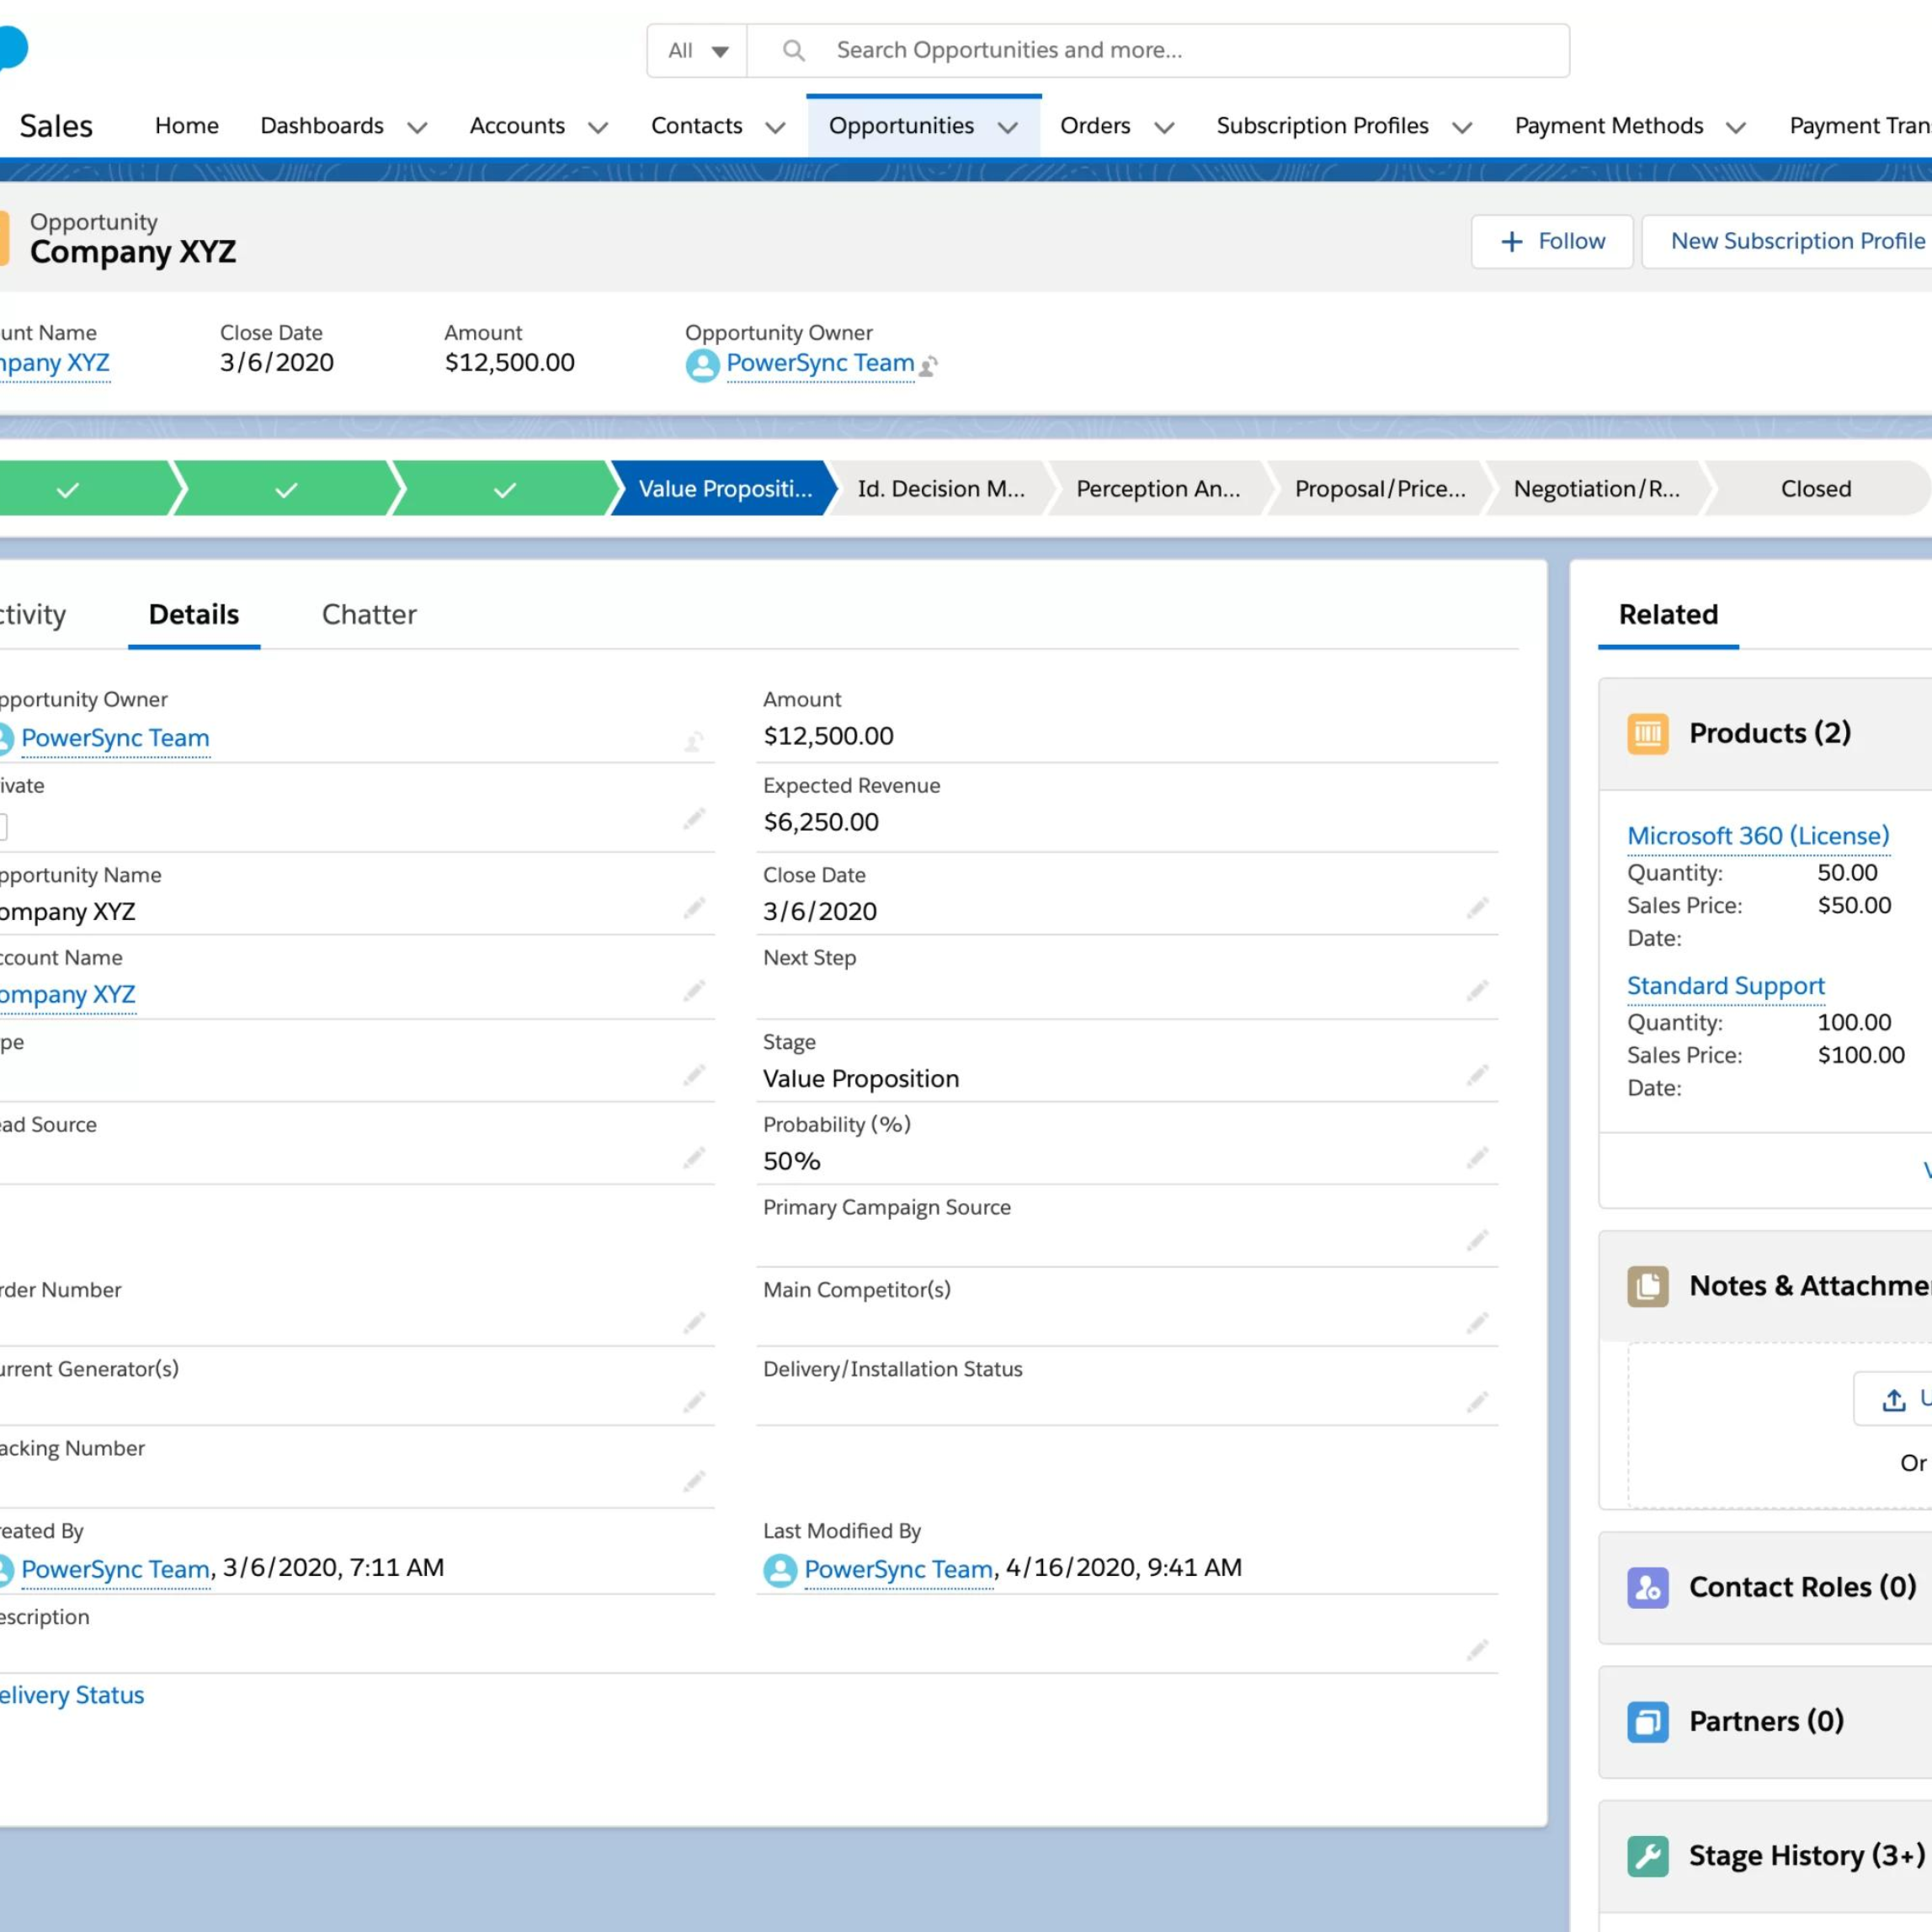Viewport: 1932px width, 1932px height.
Task: Click the Stage History wrench icon
Action: coord(1647,1856)
